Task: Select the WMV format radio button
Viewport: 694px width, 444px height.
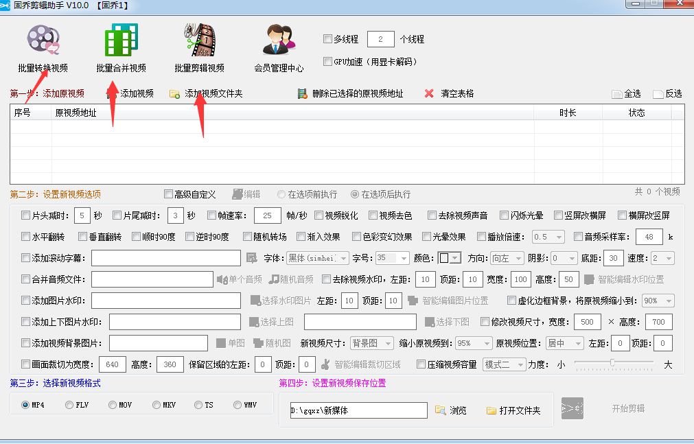Action: pos(238,405)
